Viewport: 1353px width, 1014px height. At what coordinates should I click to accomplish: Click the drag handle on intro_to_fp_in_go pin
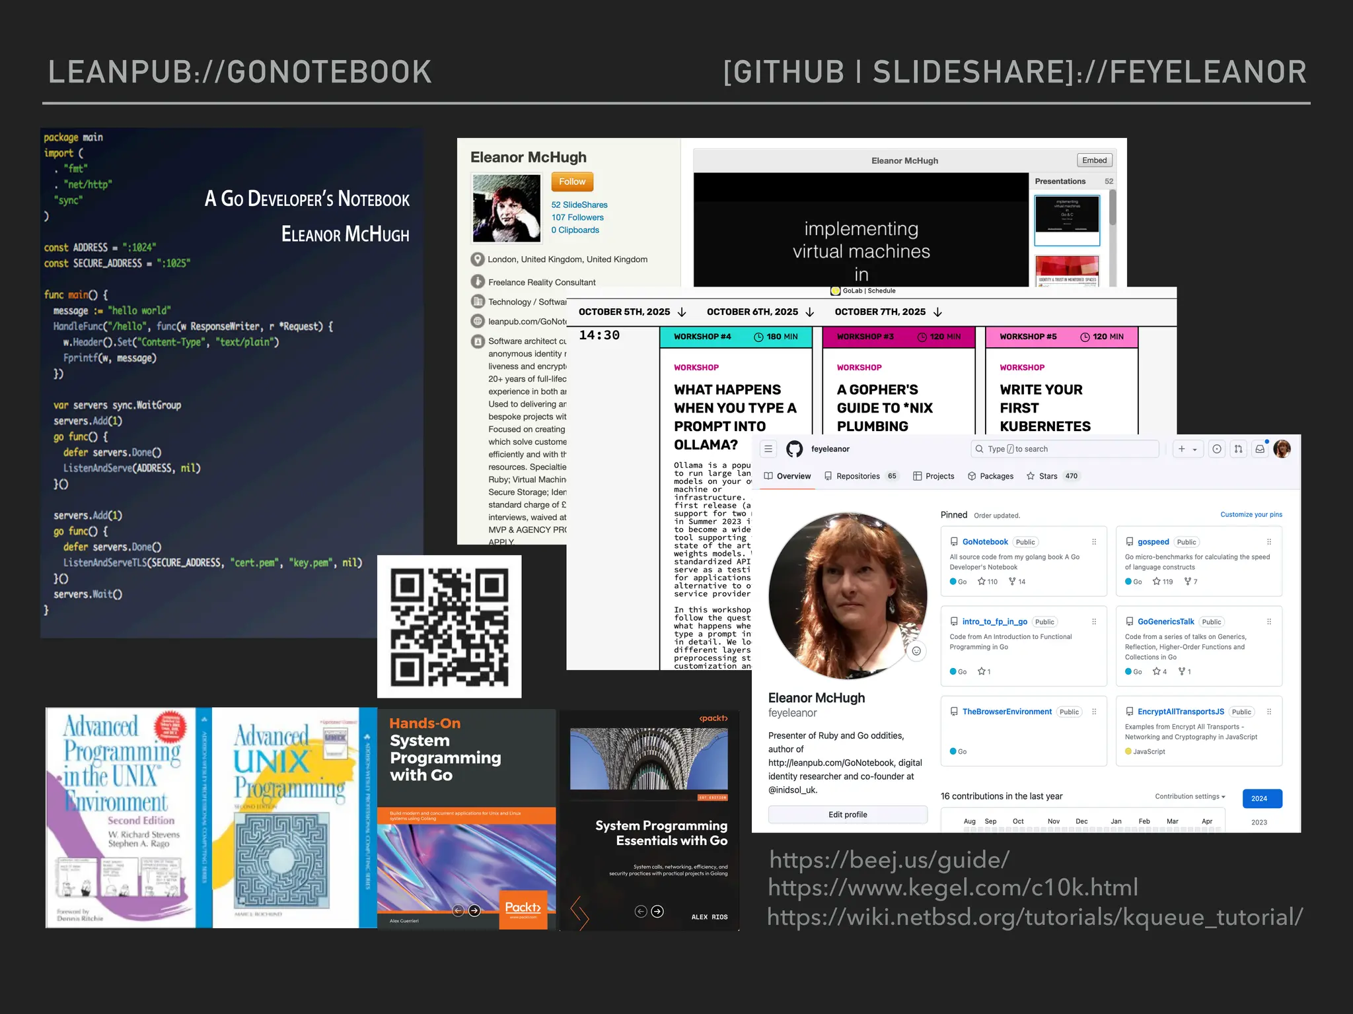click(1094, 622)
